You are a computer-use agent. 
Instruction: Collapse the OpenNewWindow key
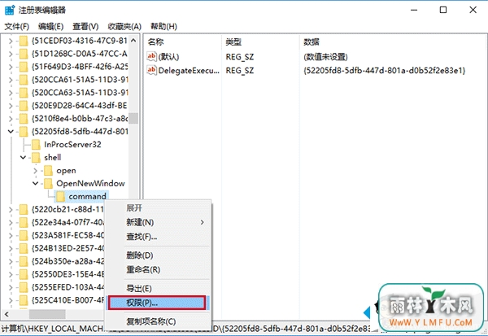[35, 183]
